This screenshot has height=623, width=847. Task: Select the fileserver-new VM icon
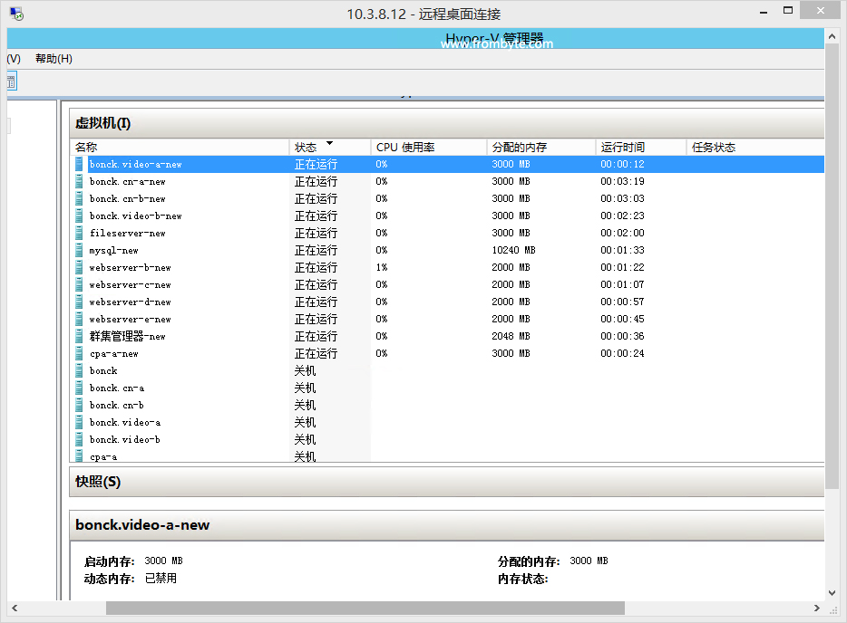pos(80,233)
